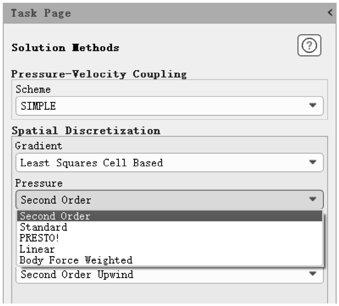Choose the Standard pressure option
The width and height of the screenshot is (339, 306).
click(43, 227)
